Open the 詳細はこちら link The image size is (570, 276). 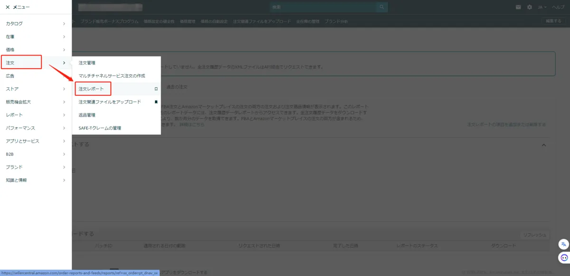pyautogui.click(x=192, y=124)
